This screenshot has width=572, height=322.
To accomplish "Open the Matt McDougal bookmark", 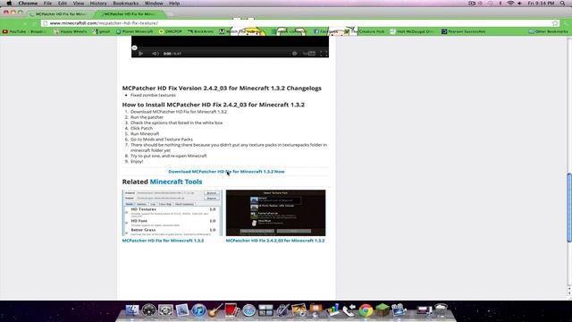I will (412, 32).
